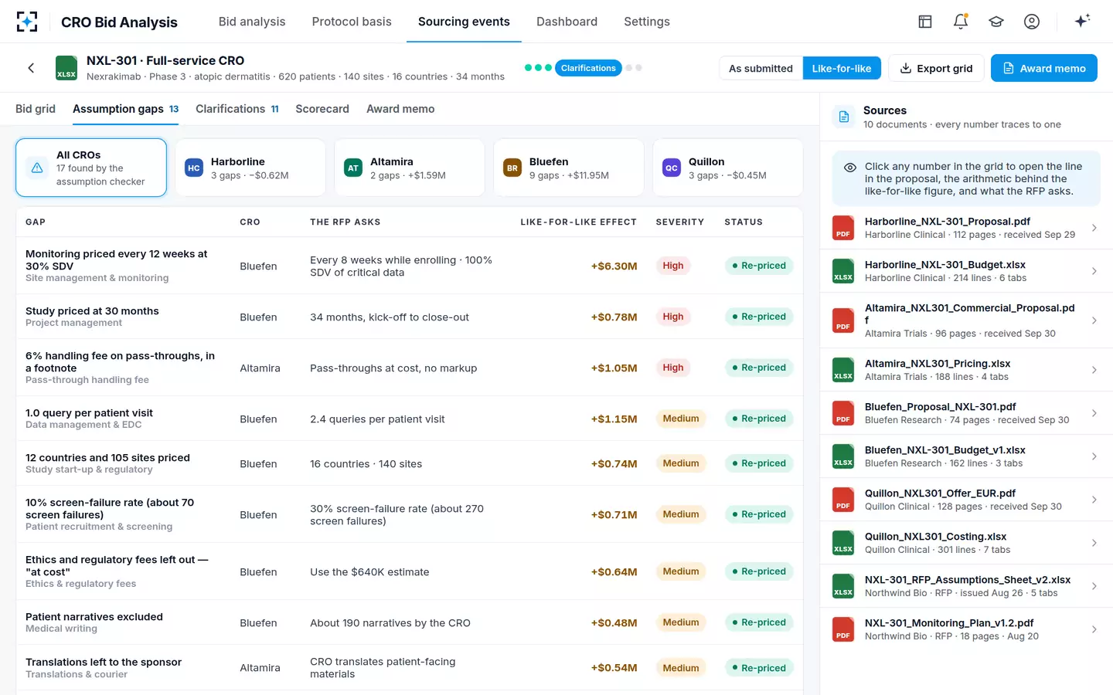Open the Dashboard nav item
The height and width of the screenshot is (695, 1113).
tap(567, 22)
